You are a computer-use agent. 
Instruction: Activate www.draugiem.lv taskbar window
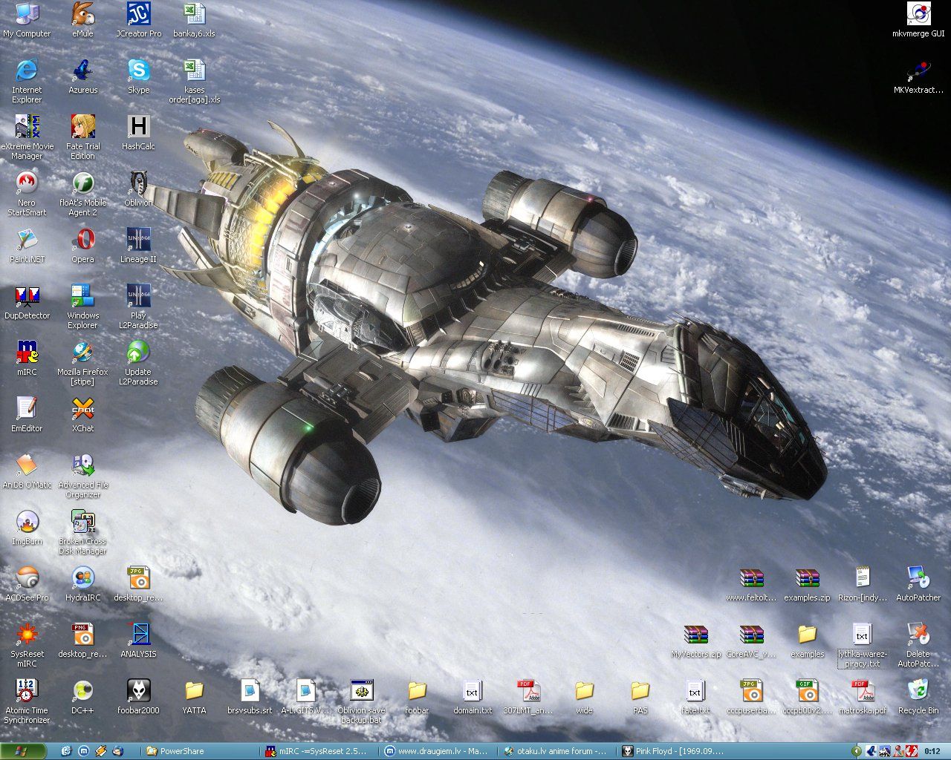point(438,751)
